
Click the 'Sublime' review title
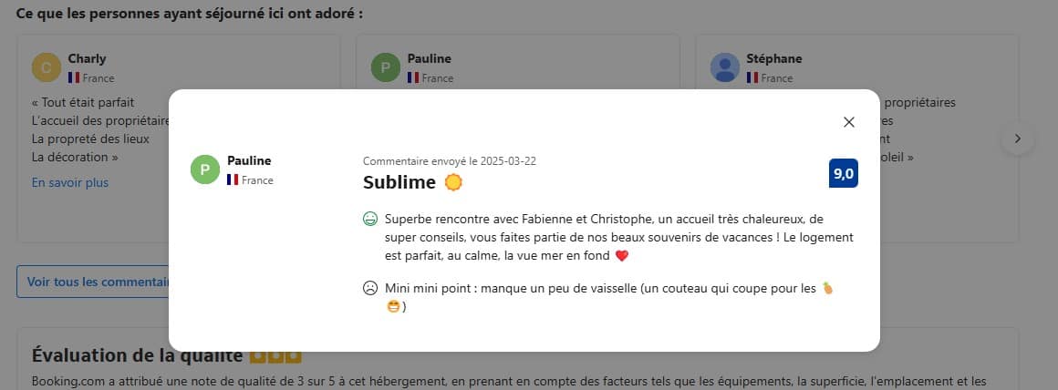click(x=399, y=182)
